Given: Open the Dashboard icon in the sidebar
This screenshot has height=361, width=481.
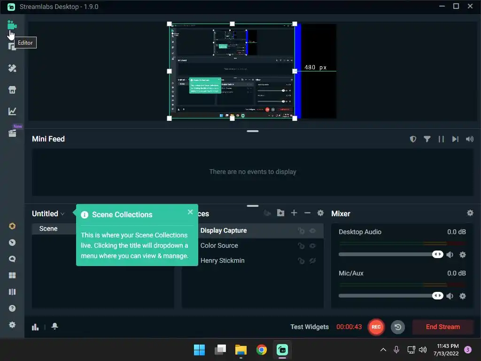Looking at the screenshot, I should [x=12, y=243].
